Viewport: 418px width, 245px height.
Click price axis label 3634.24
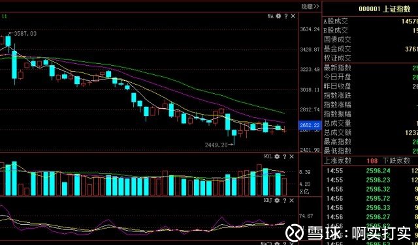309,29
